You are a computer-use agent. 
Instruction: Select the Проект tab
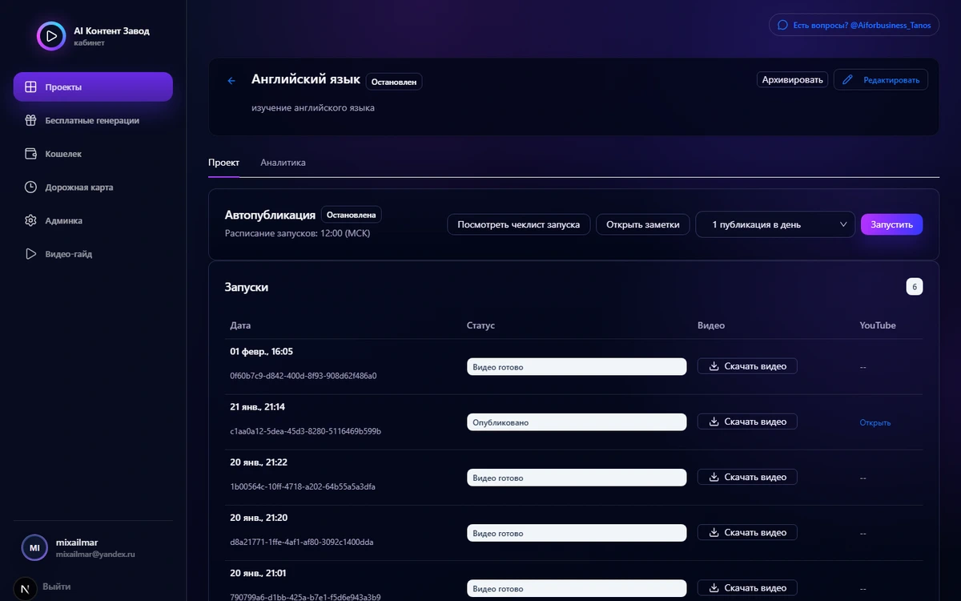pyautogui.click(x=223, y=163)
